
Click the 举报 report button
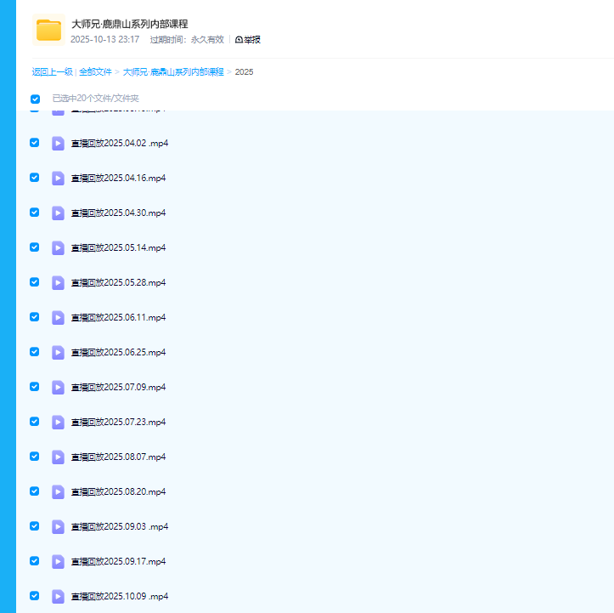(247, 39)
